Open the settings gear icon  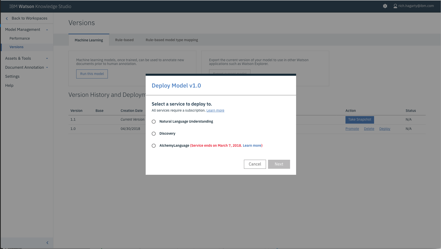[385, 6]
